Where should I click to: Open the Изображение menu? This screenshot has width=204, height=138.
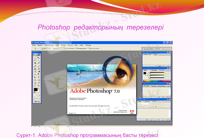click(x=49, y=45)
